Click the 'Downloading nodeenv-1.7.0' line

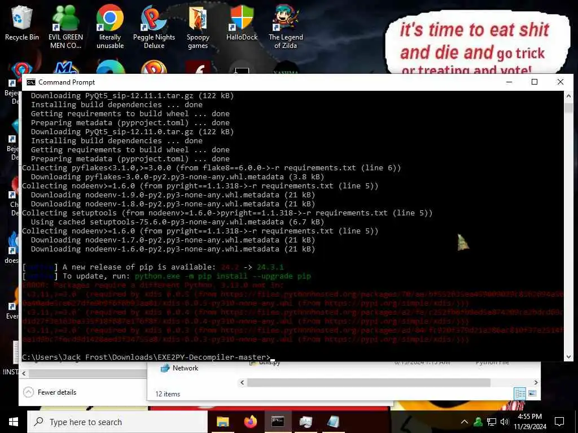point(173,240)
